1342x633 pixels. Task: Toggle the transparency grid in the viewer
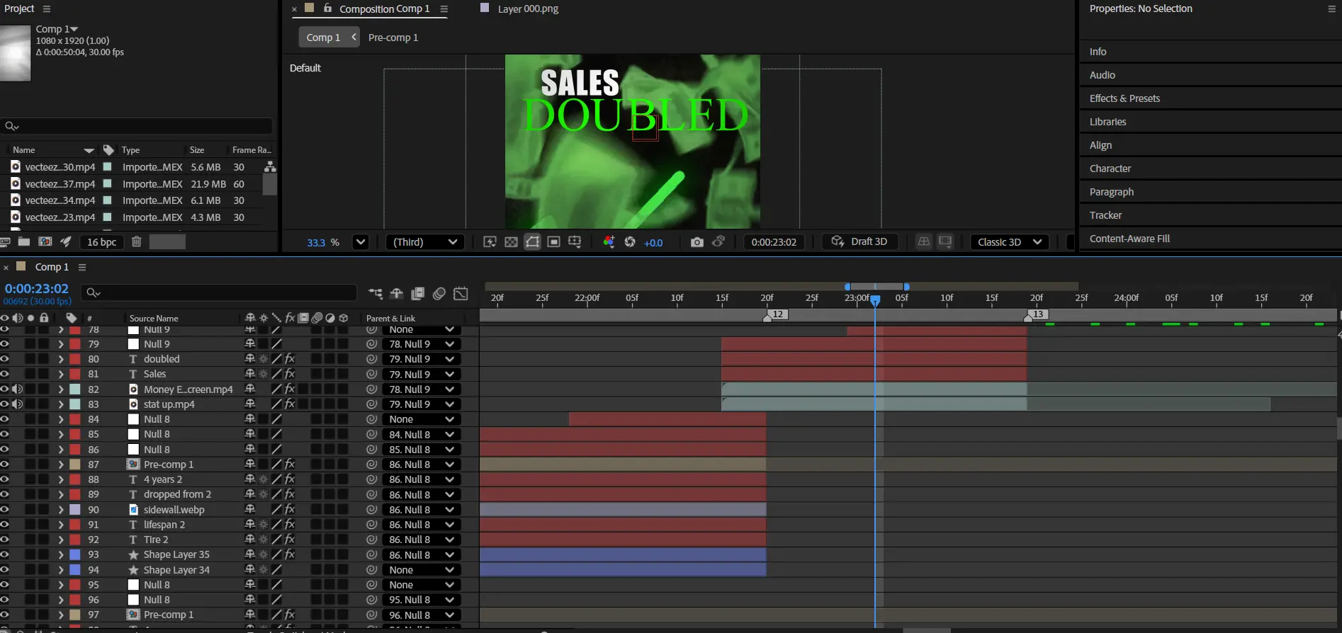[511, 242]
